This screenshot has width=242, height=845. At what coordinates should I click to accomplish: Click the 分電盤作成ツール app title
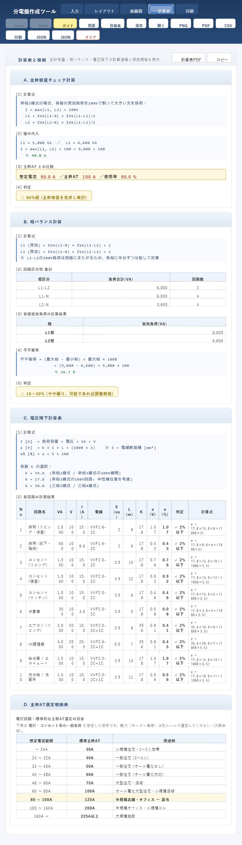point(35,12)
